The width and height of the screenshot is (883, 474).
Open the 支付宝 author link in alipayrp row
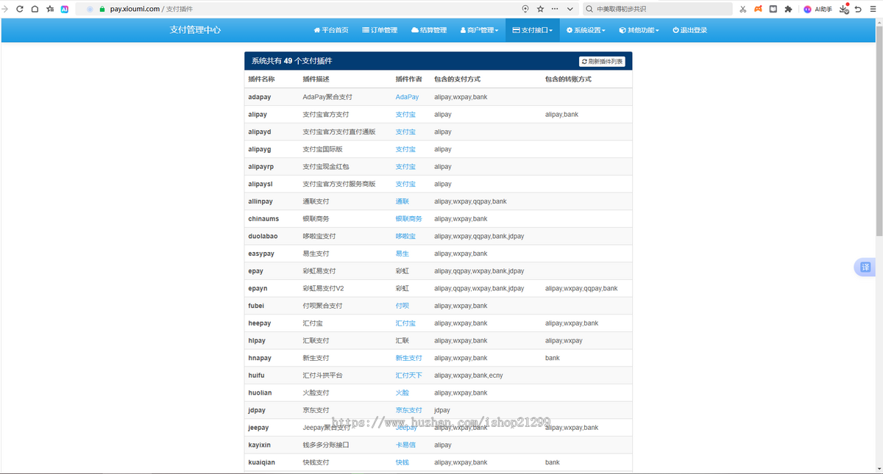pos(405,167)
